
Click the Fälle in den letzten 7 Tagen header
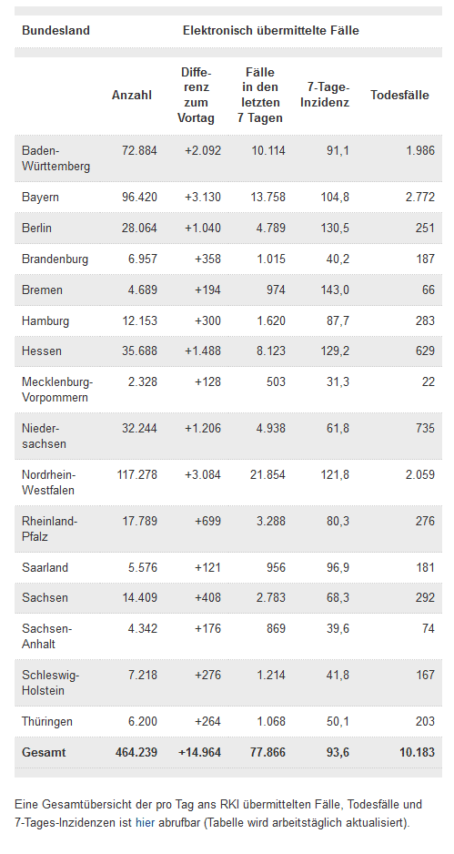click(x=259, y=96)
